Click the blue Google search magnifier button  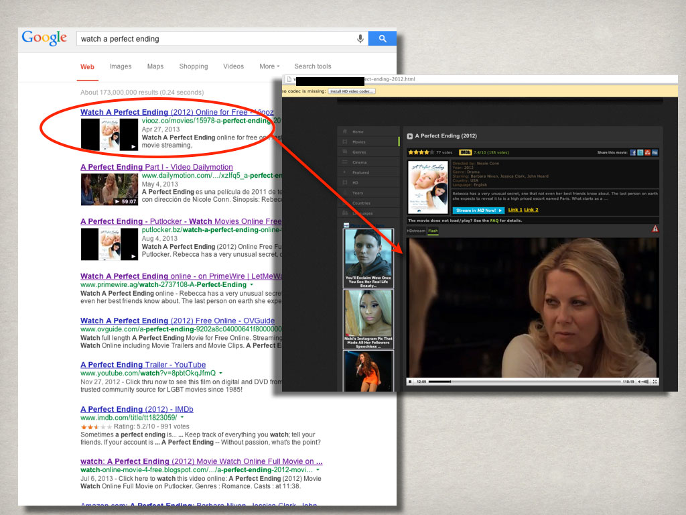pyautogui.click(x=383, y=38)
